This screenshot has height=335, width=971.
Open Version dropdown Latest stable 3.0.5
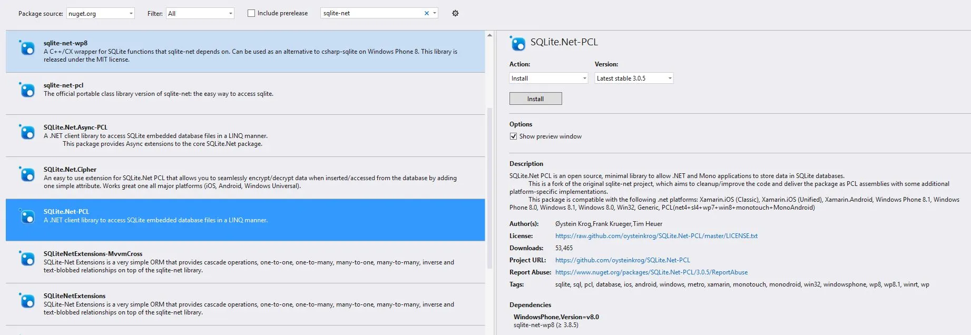point(634,78)
